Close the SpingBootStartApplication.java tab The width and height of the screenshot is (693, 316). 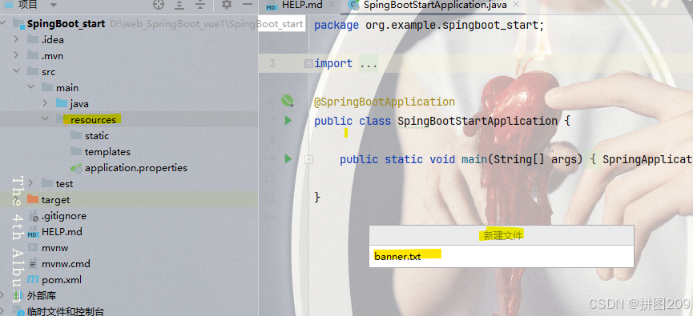click(515, 5)
